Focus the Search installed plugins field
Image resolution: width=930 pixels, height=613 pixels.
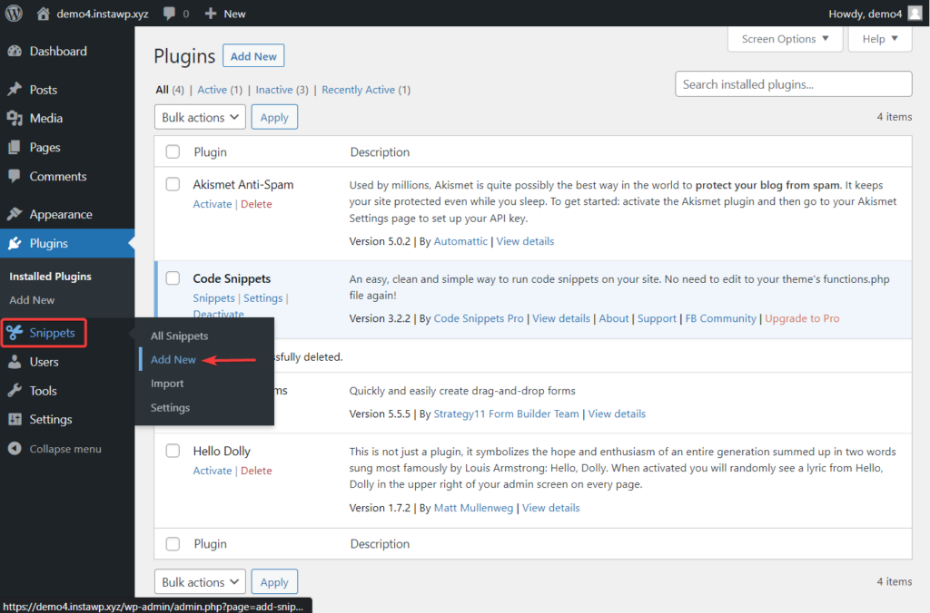(x=794, y=84)
